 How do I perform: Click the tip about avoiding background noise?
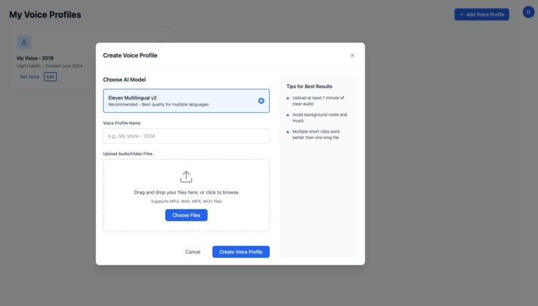tap(320, 118)
